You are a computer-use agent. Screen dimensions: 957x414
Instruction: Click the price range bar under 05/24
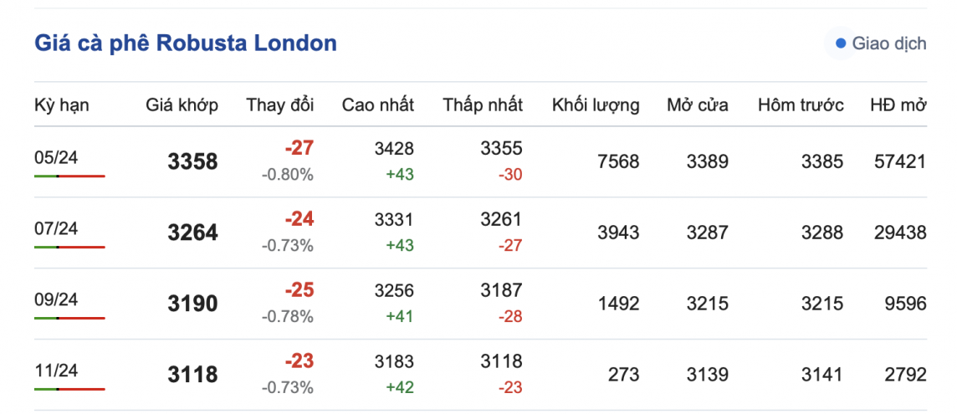(x=69, y=176)
